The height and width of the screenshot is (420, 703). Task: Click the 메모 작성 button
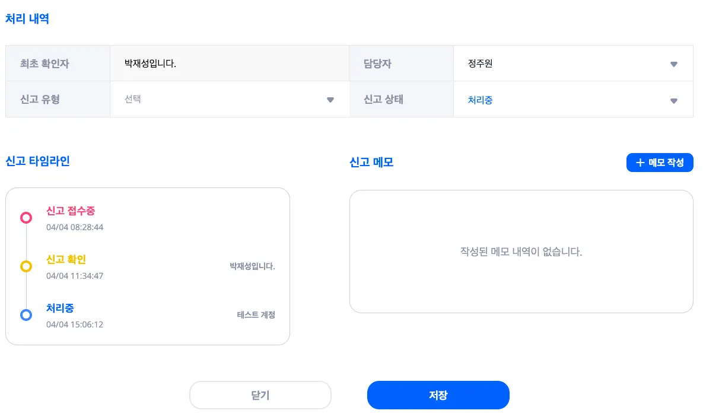pyautogui.click(x=660, y=163)
